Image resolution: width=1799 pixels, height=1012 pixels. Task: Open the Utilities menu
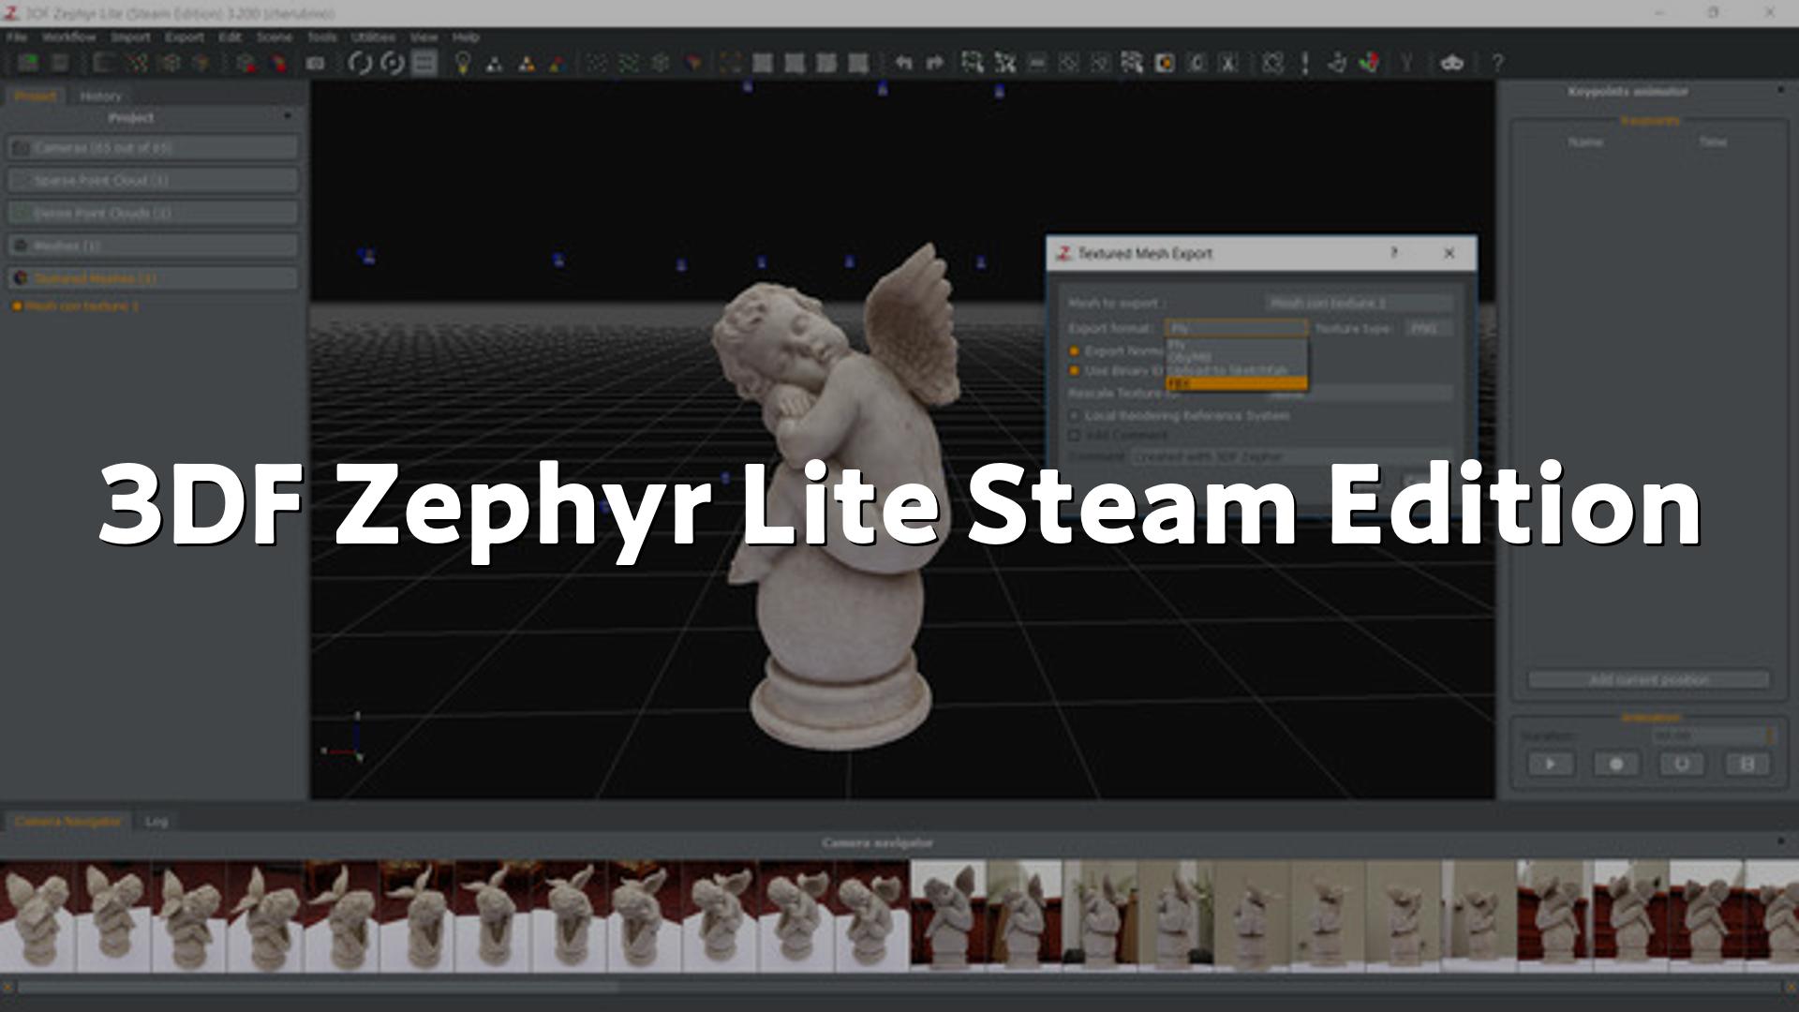coord(373,37)
